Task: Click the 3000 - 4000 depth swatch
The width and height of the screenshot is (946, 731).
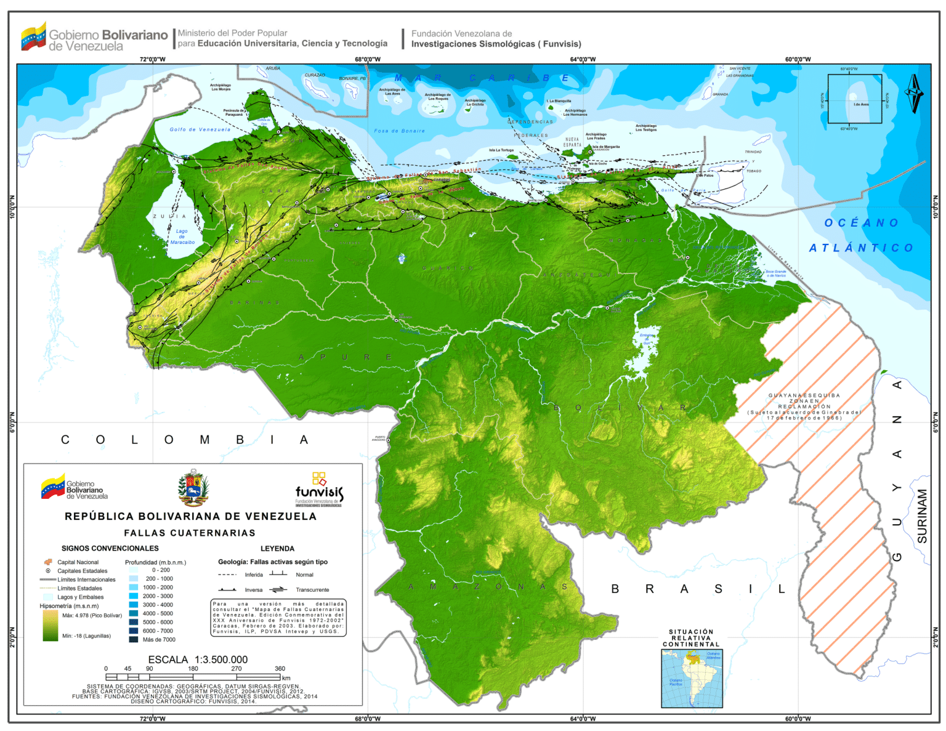Action: [134, 605]
